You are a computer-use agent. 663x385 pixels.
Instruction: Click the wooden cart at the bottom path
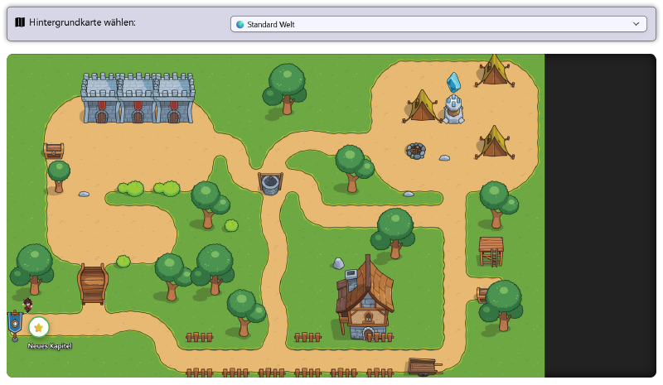pos(425,367)
